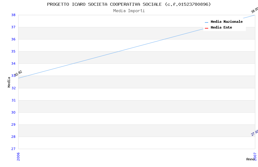Click the 2006 year tick label
This screenshot has width=258, height=167.
click(18, 156)
